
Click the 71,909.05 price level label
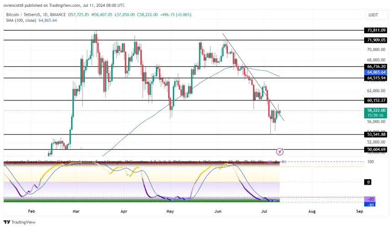coord(376,40)
